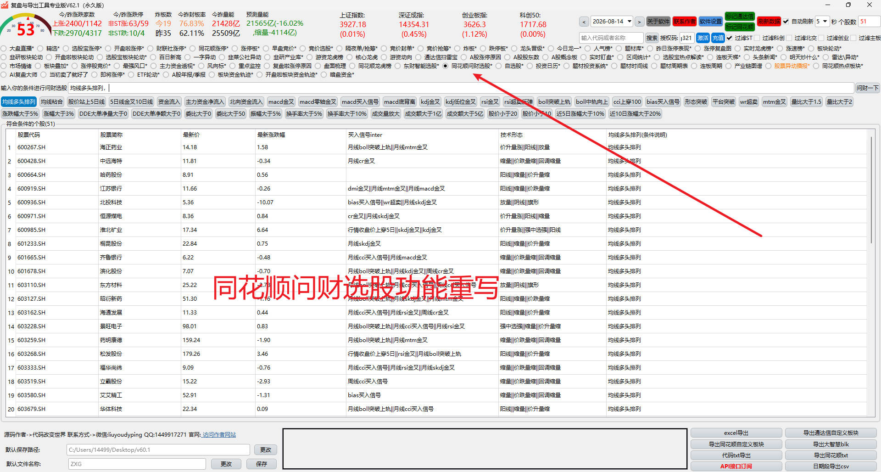Click the 导出大智慧blk button
The width and height of the screenshot is (881, 472).
click(831, 444)
